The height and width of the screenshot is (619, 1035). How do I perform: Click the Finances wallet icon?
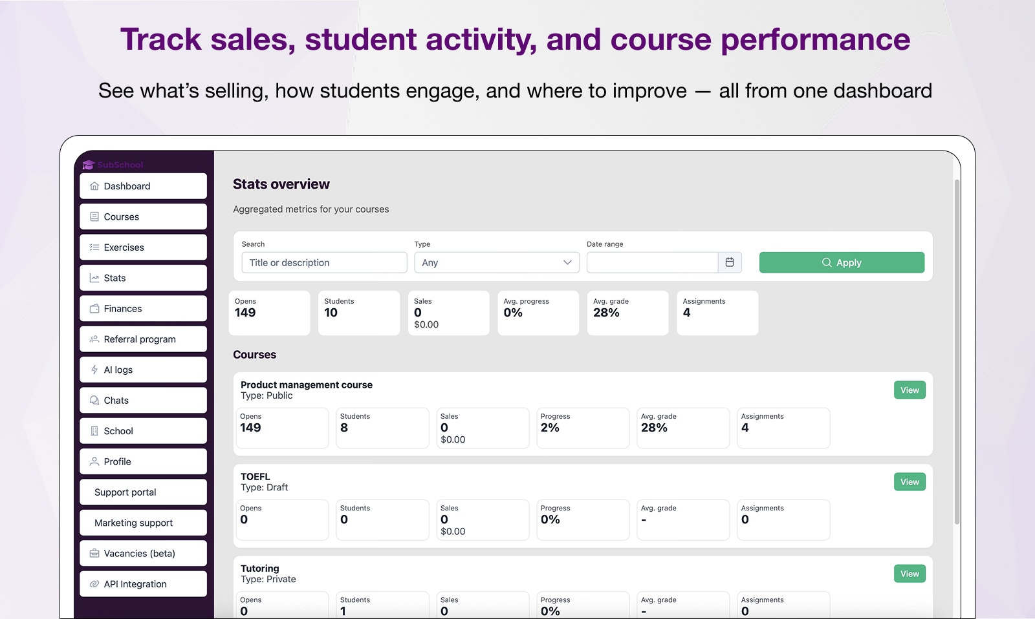(x=94, y=309)
